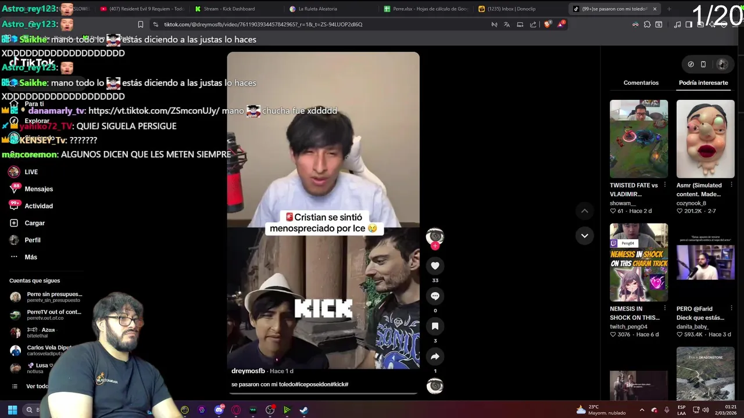Open Windows Start menu

click(12, 410)
